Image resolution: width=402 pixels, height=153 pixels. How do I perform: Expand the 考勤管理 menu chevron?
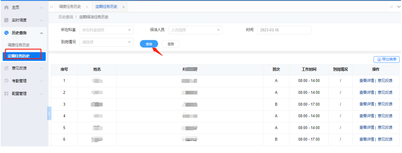pos(41,81)
